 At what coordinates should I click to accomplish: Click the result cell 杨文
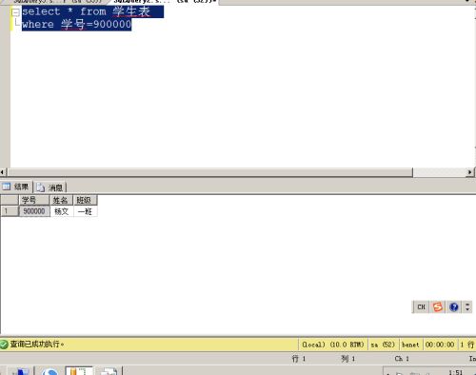[x=62, y=211]
